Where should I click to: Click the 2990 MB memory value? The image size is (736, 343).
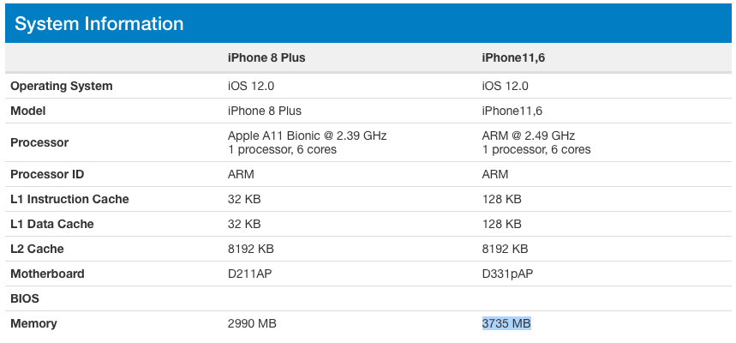coord(252,323)
